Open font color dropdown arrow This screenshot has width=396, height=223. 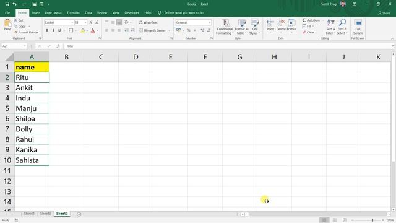98,30
